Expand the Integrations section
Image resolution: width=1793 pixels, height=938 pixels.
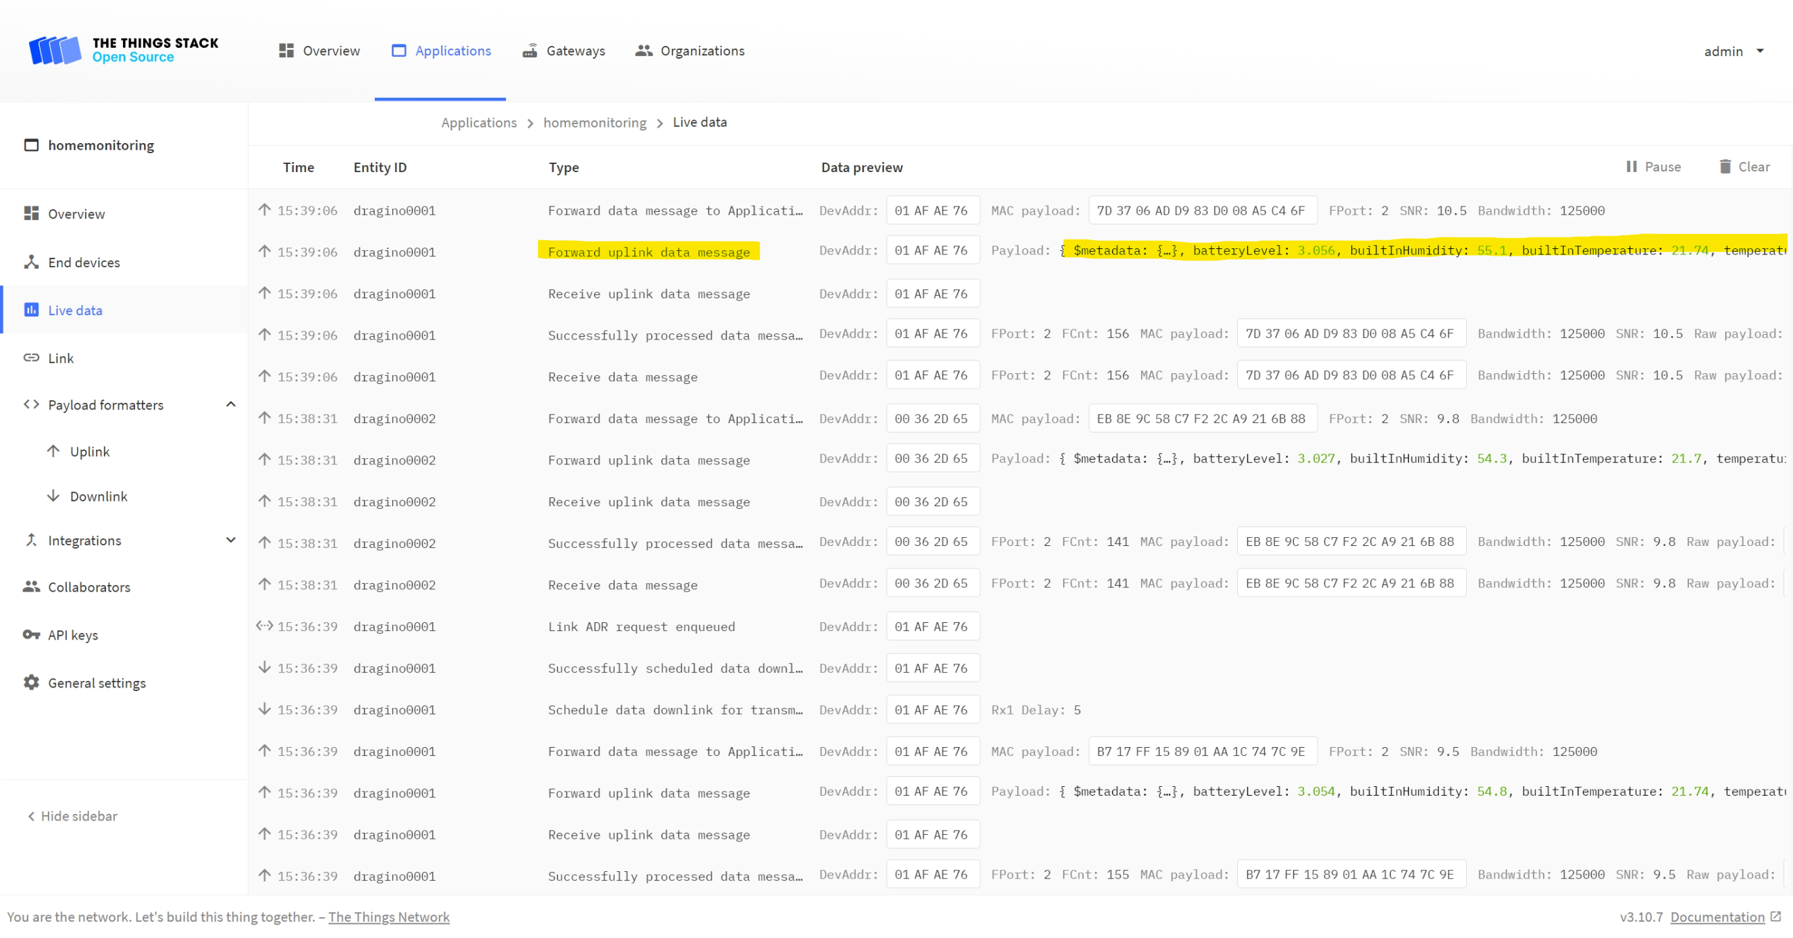(231, 541)
